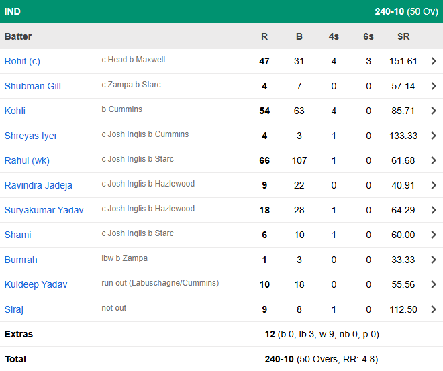
Task: Click extras breakdown '12 (b 0, lb 3, w 9...)'
Action: pos(322,334)
